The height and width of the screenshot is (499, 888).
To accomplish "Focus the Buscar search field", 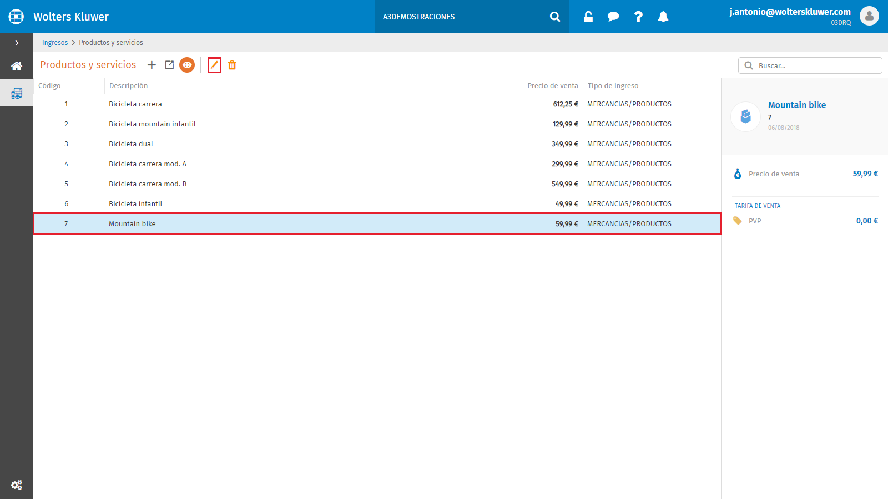I will (x=810, y=65).
